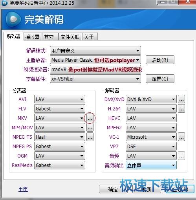Open settings for MKV splitter
This screenshot has height=200, width=196.
pos(90,118)
